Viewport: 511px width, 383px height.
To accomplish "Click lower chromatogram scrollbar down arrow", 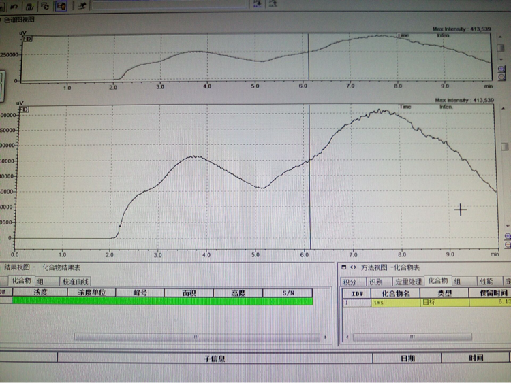I will coord(507,225).
